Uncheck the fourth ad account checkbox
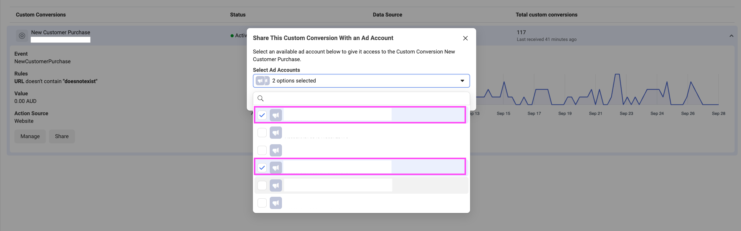Viewport: 741px width, 231px height. click(x=262, y=168)
